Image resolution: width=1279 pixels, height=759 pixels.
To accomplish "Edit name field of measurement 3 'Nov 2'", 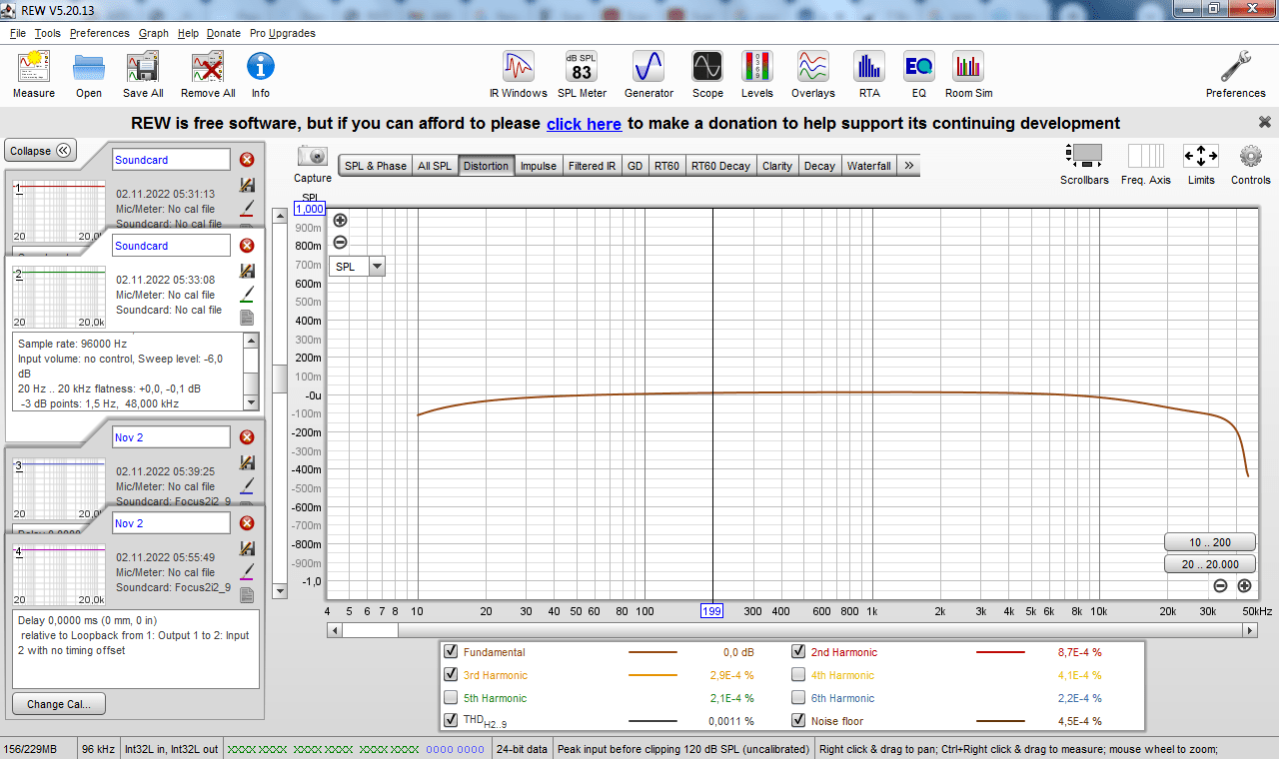I will 171,437.
